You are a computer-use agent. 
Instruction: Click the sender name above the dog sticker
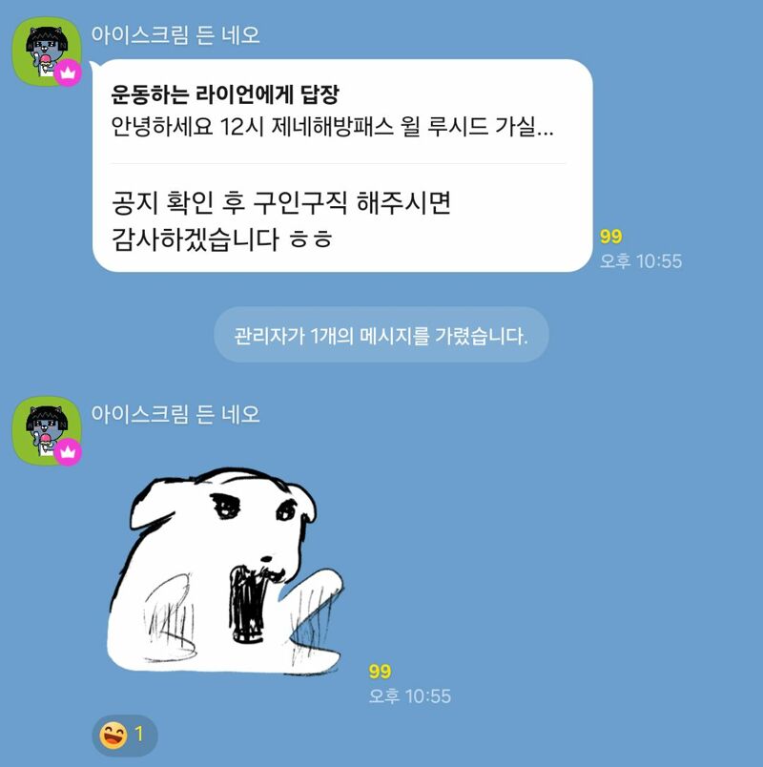(175, 414)
